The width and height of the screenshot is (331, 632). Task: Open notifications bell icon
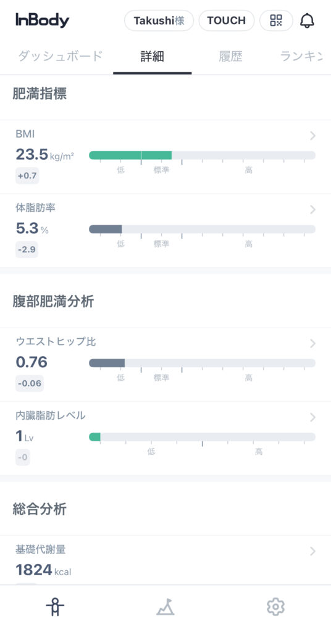307,20
